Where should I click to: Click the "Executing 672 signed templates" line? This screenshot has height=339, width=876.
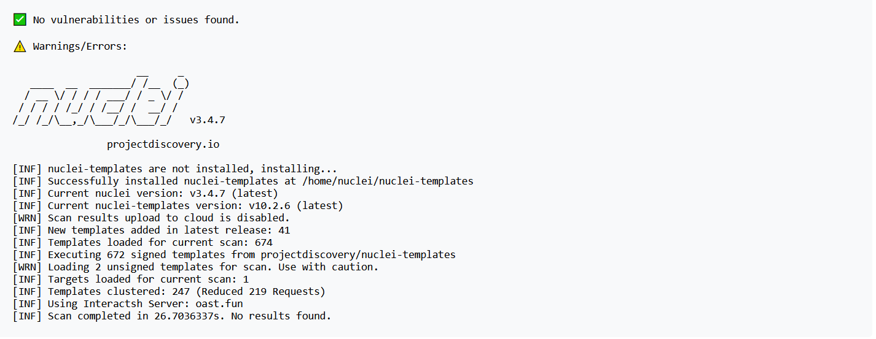(x=234, y=254)
